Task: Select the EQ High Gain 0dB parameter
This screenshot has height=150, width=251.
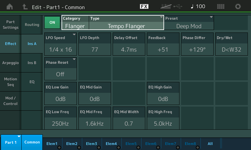Action: [163, 93]
